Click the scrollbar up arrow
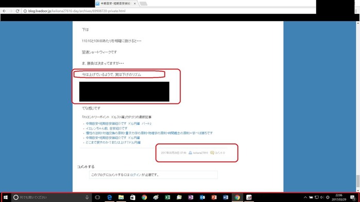 358,23
